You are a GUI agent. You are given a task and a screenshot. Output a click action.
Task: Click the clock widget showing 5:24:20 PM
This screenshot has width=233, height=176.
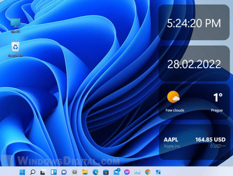[194, 23]
